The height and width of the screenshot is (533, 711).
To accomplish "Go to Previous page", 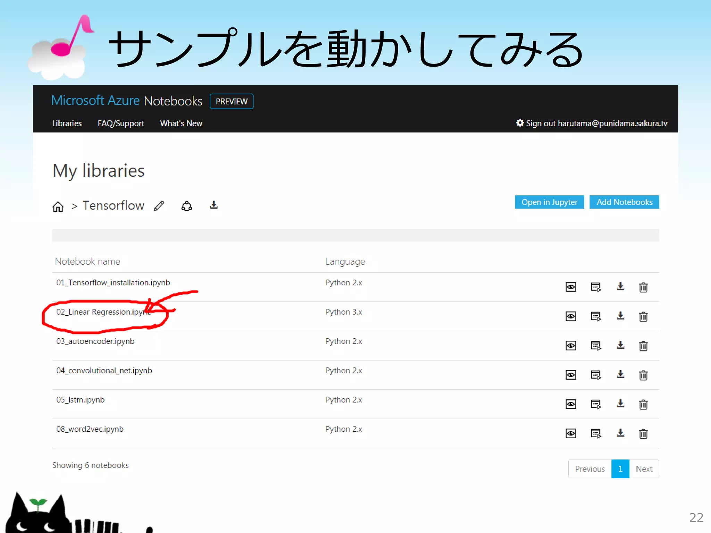I will (590, 469).
